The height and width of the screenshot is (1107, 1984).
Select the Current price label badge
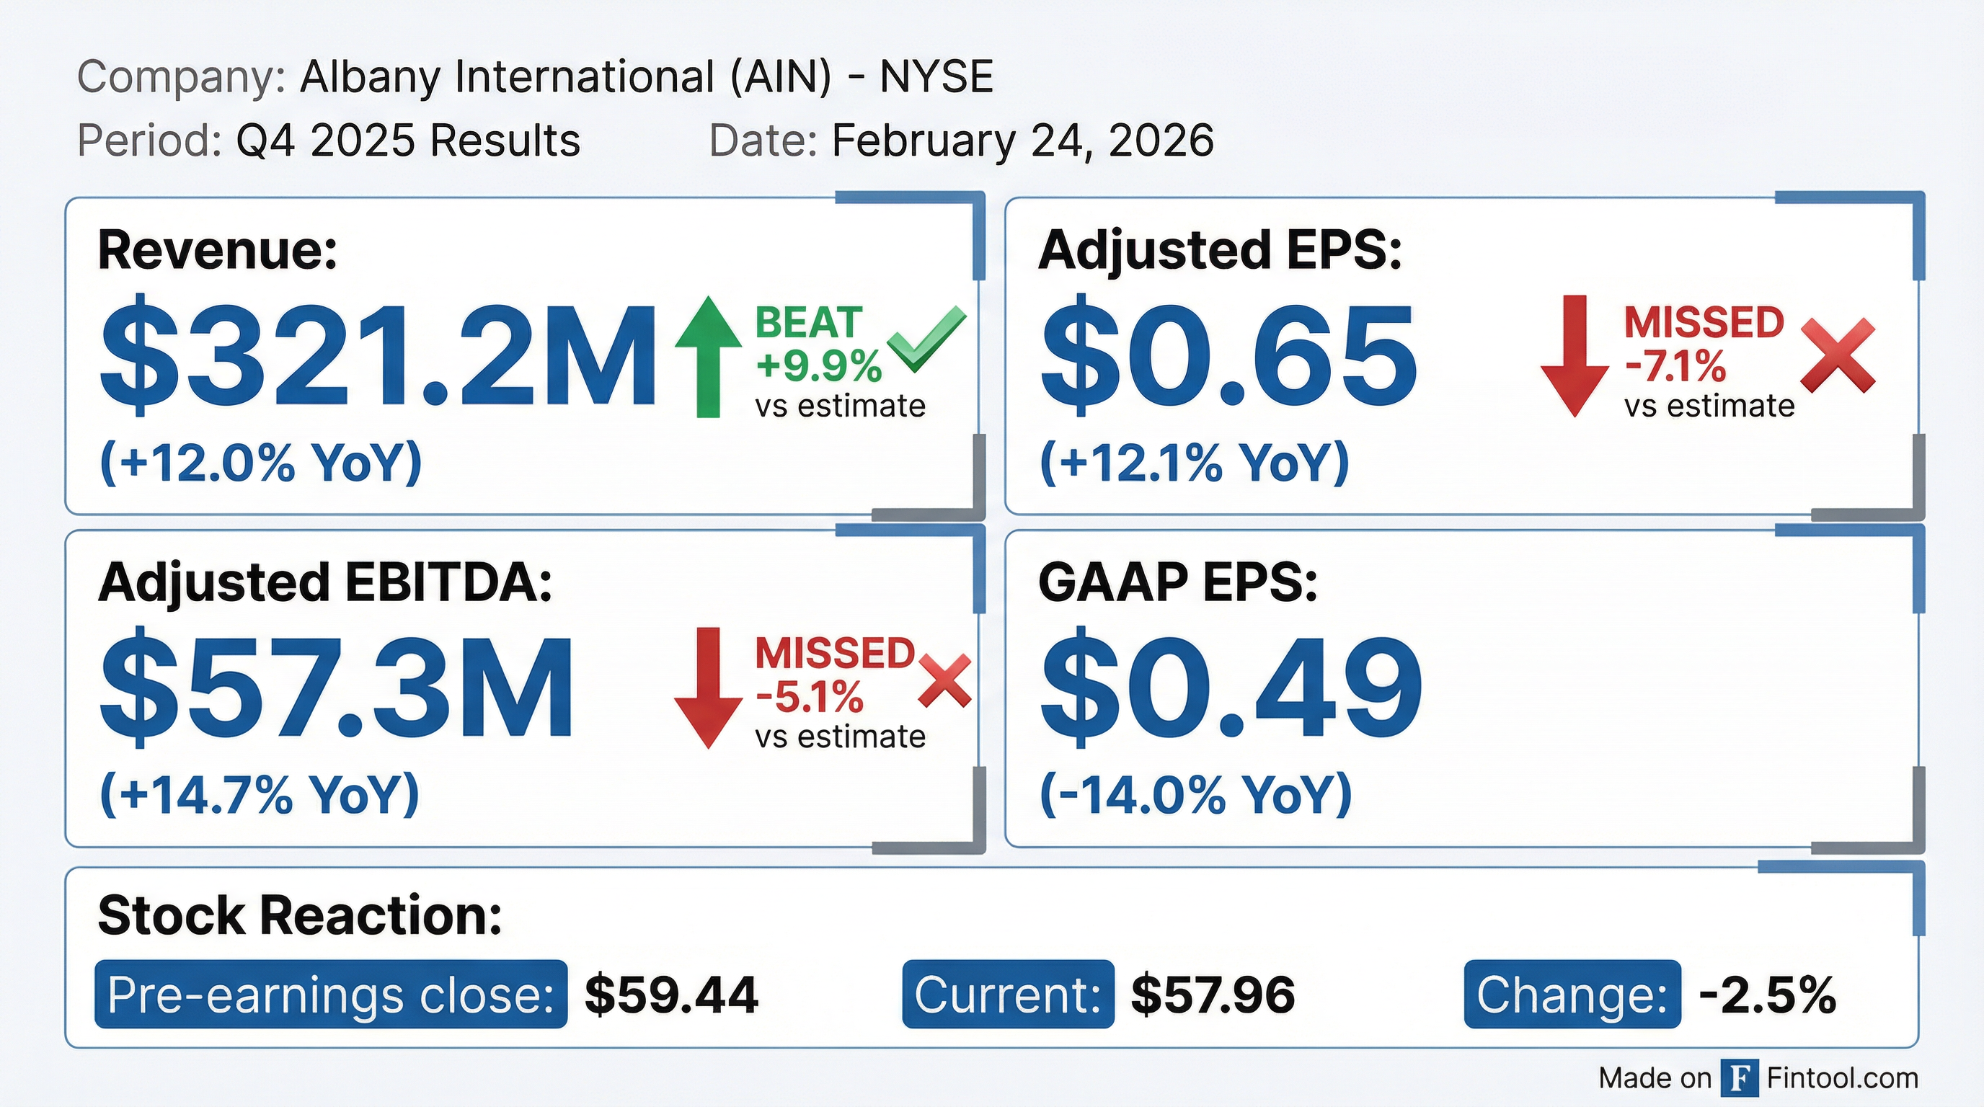tap(1007, 994)
